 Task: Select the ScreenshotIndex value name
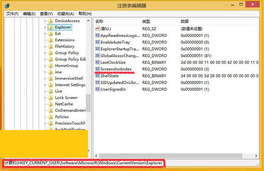tap(116, 69)
